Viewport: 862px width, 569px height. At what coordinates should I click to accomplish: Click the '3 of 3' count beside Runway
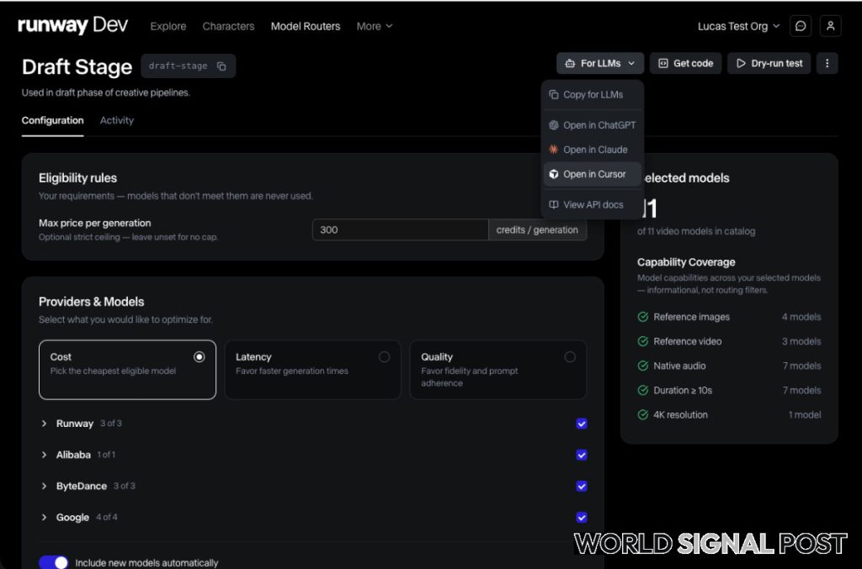point(111,423)
